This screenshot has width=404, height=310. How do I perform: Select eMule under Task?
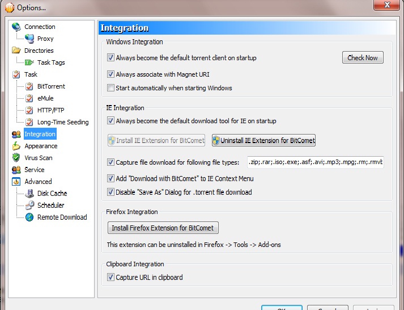[x=45, y=98]
